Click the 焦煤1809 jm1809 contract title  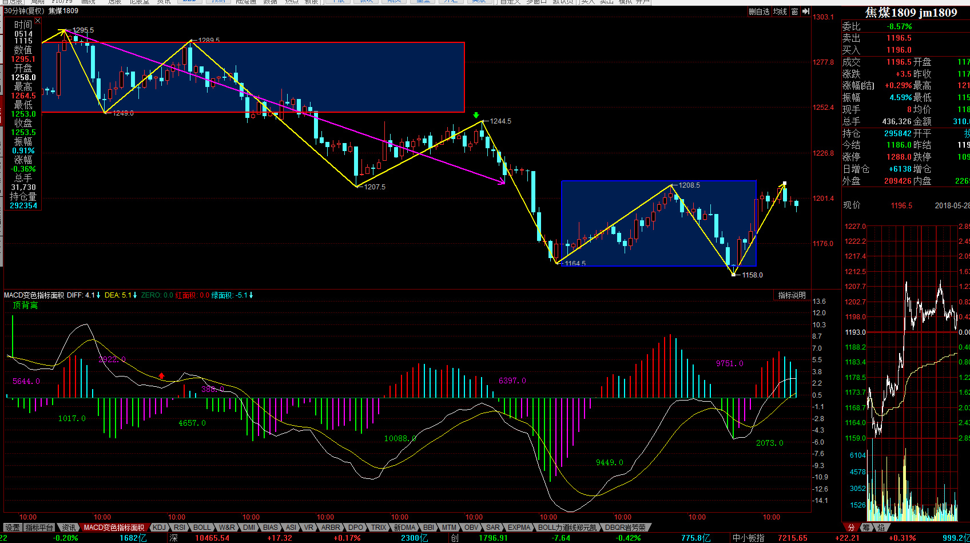(911, 13)
